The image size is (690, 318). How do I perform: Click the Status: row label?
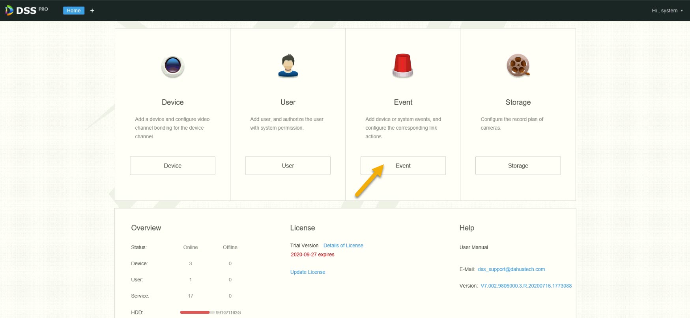(139, 247)
